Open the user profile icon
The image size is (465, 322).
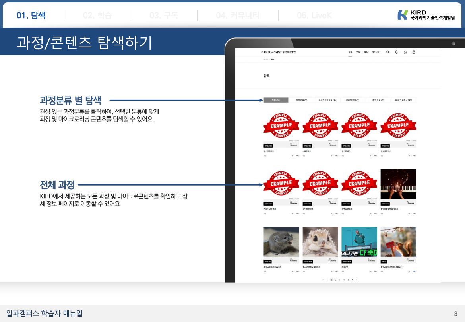coord(414,52)
